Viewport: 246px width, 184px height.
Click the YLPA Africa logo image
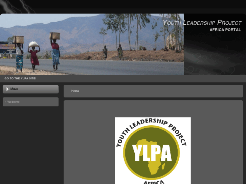tap(153, 151)
